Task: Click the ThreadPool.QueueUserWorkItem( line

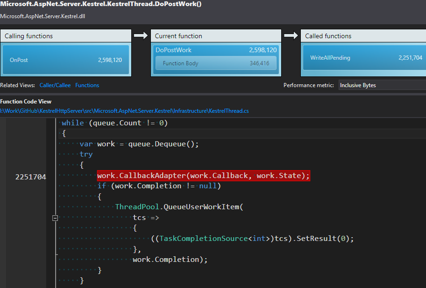Action: [179, 207]
